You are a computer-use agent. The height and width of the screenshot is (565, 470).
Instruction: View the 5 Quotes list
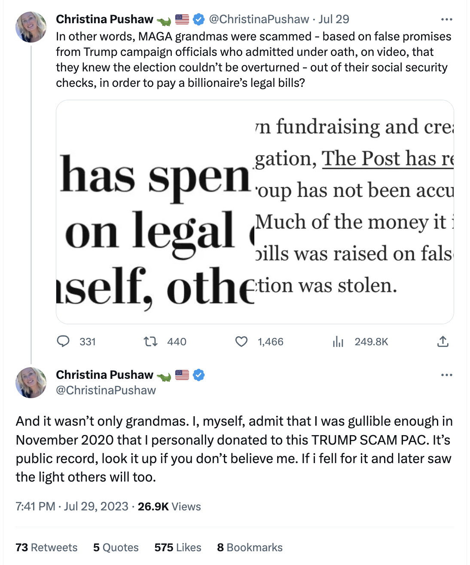click(x=116, y=547)
